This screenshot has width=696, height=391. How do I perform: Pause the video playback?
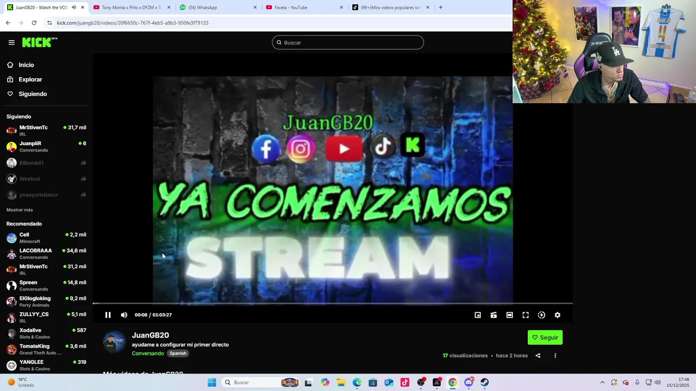(108, 315)
